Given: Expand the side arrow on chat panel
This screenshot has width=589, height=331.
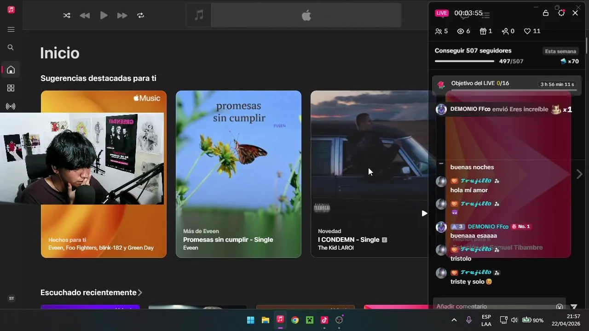Looking at the screenshot, I should point(579,174).
